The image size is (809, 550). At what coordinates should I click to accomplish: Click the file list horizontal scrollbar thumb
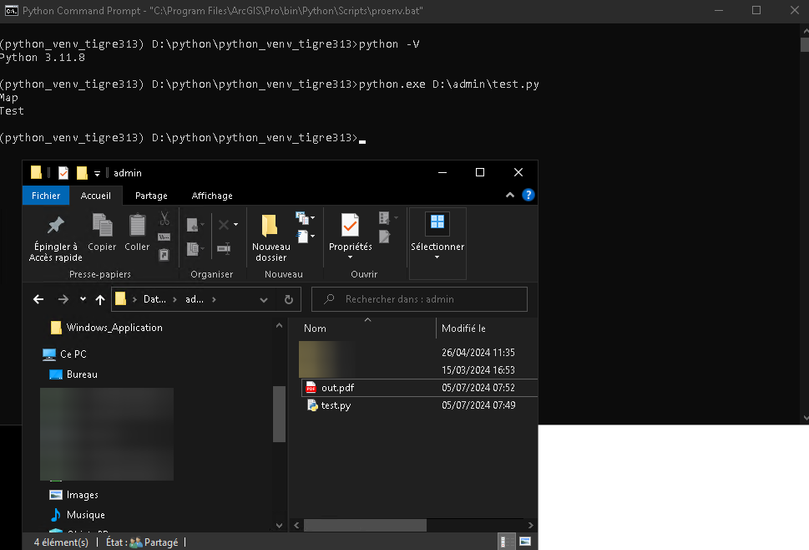[x=366, y=525]
